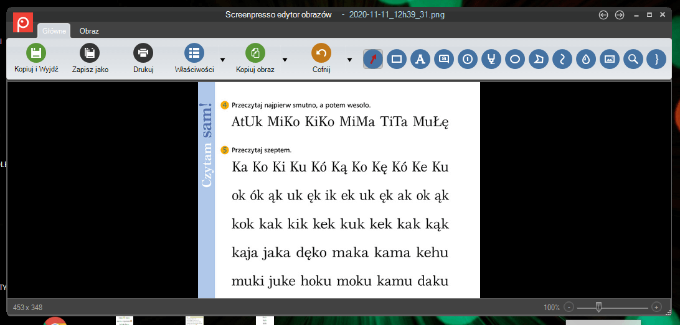The width and height of the screenshot is (680, 325).
Task: Expand the dropdown next to Kopiuj obraz
Action: pyautogui.click(x=285, y=59)
